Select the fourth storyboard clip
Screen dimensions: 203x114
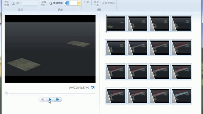pyautogui.click(x=181, y=23)
